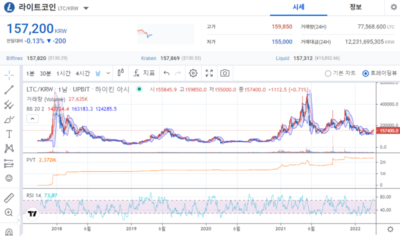Screen dimensions: 400x236
Task: Select the 트레이딩뷰 radio option
Action: tap(380, 73)
